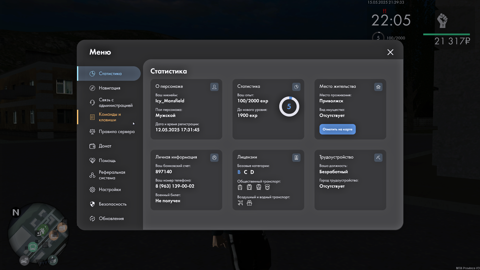Click the level 5 progress ring in card

289,106
